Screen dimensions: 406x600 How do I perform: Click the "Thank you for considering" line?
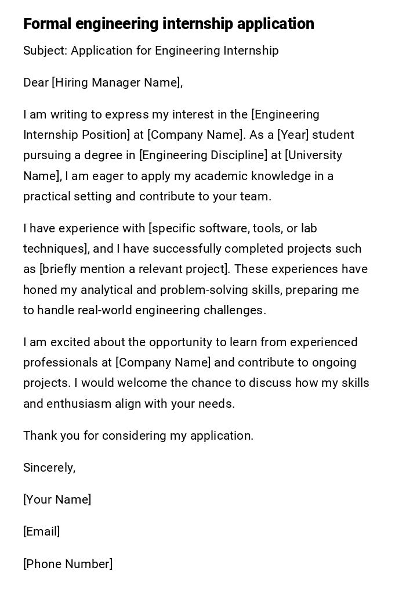pyautogui.click(x=138, y=436)
